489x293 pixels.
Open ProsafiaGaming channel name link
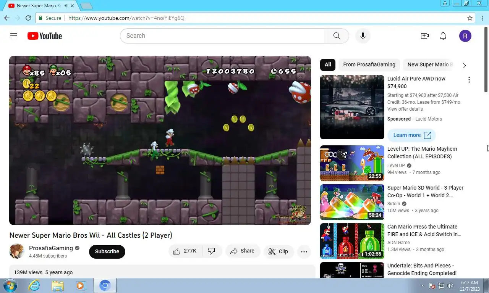click(x=51, y=248)
